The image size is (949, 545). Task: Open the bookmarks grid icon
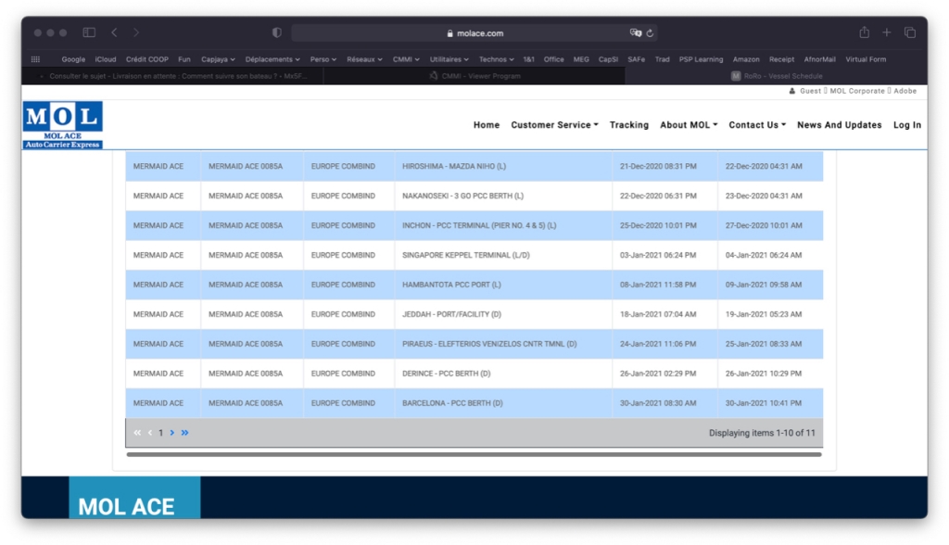[36, 59]
